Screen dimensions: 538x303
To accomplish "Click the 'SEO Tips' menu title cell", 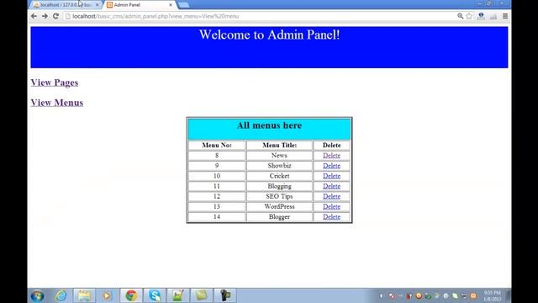I will pos(279,196).
